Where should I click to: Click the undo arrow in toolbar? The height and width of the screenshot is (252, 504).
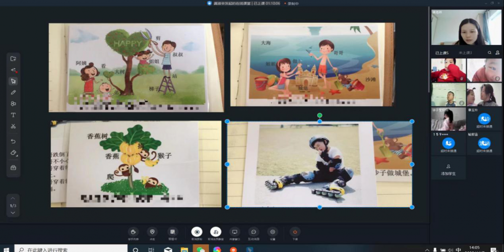point(13,142)
